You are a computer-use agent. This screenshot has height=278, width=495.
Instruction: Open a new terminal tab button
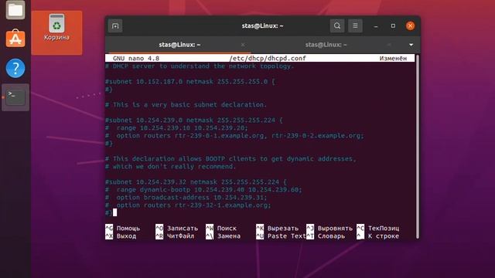coord(115,25)
